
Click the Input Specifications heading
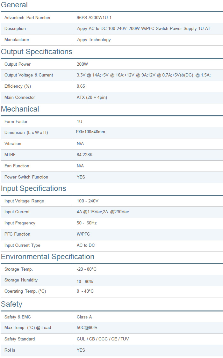(x=33, y=188)
